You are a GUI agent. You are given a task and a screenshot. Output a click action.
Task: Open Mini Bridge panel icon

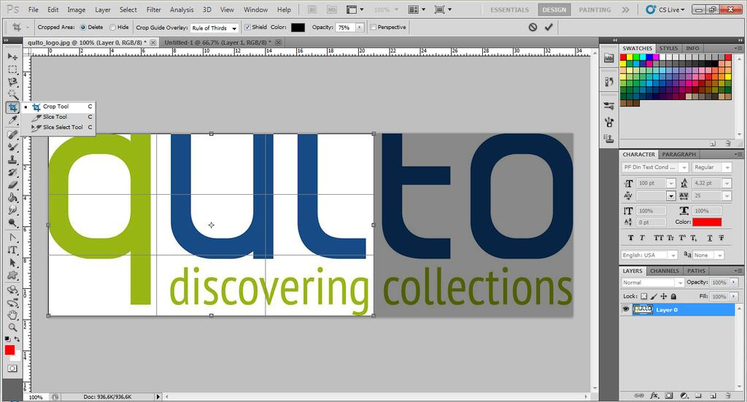[x=609, y=58]
